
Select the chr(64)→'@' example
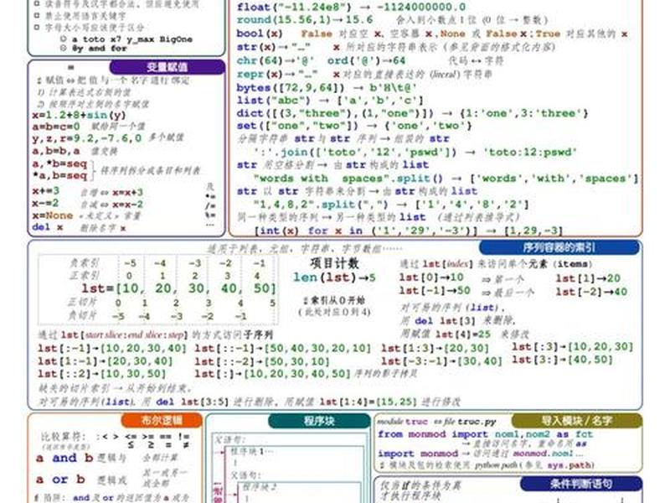click(x=276, y=60)
